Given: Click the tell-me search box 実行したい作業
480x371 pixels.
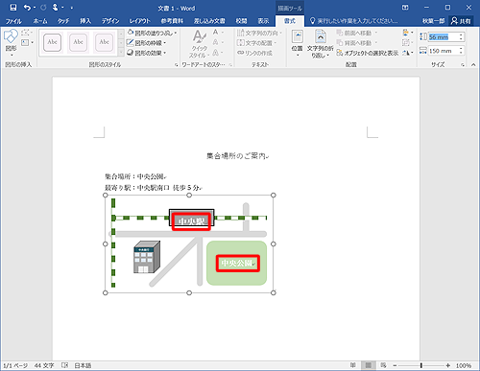Looking at the screenshot, I should point(354,21).
